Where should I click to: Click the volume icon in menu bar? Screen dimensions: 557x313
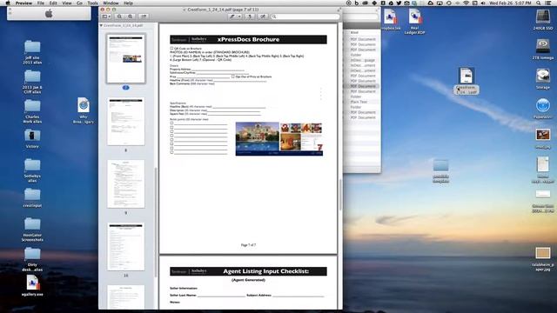483,3
